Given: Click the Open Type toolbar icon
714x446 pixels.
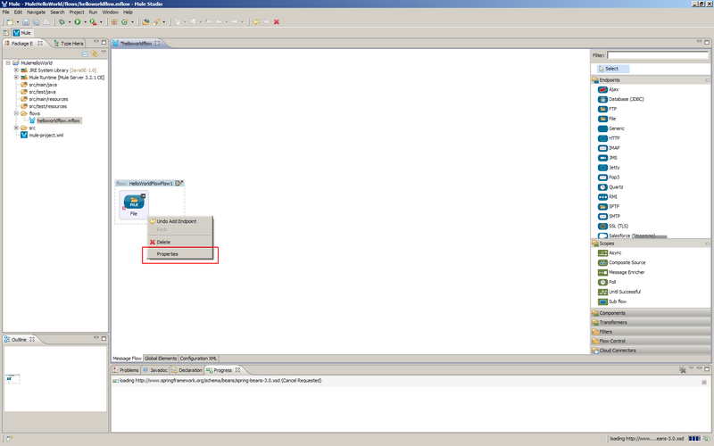Looking at the screenshot, I should point(145,21).
